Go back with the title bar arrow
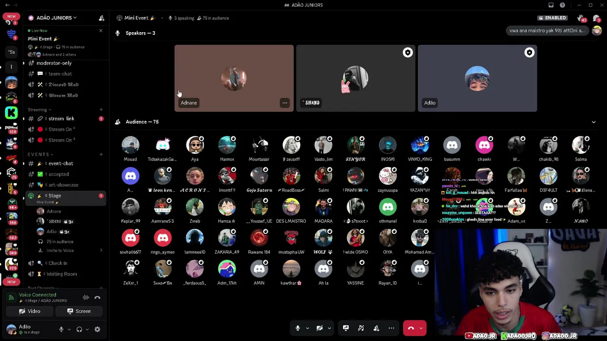Viewport: 607px width, 341px height. (8, 5)
